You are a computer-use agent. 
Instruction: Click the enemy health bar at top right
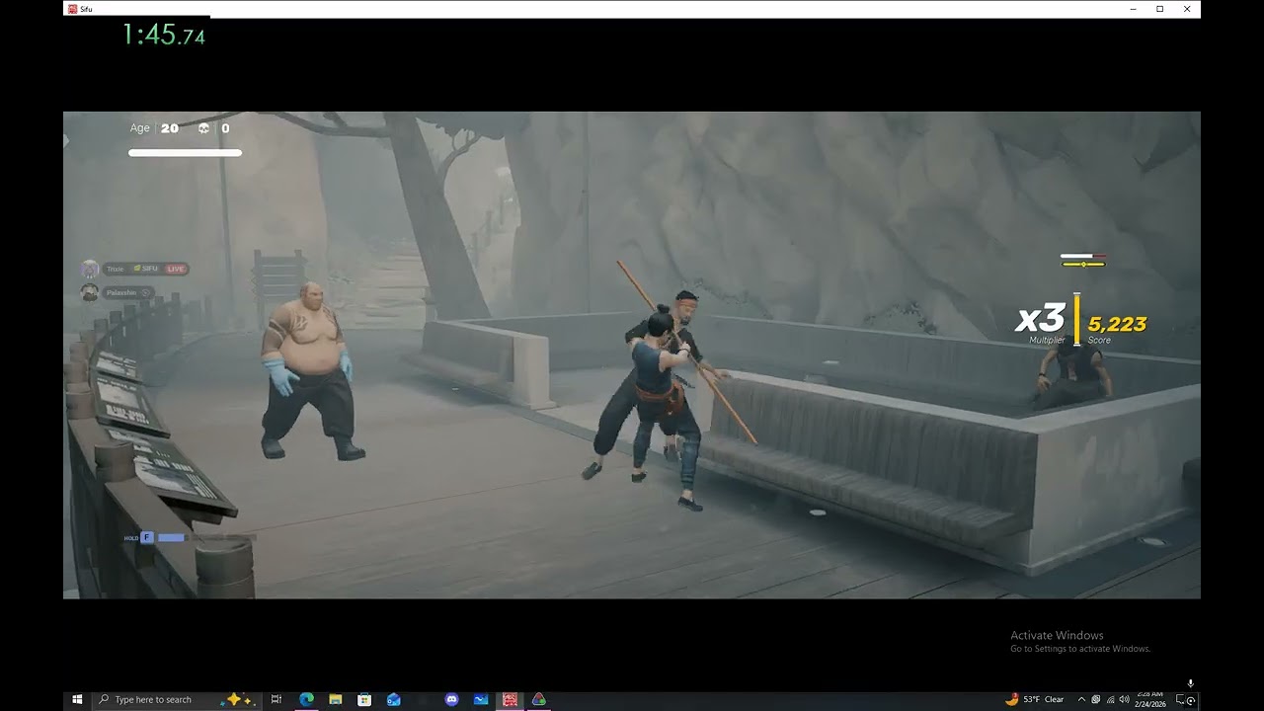(x=1083, y=257)
